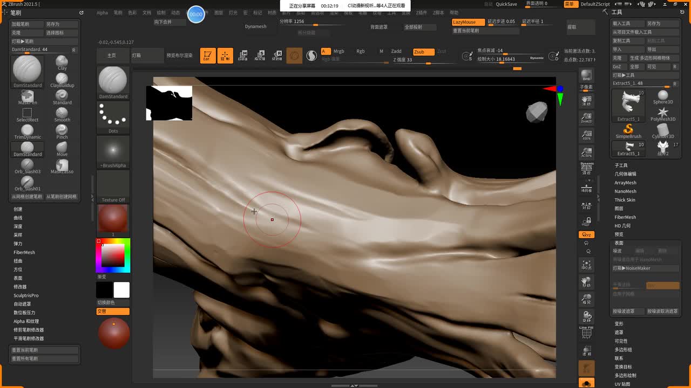Select the TrimDynamic brush
The width and height of the screenshot is (691, 388).
coord(28,131)
